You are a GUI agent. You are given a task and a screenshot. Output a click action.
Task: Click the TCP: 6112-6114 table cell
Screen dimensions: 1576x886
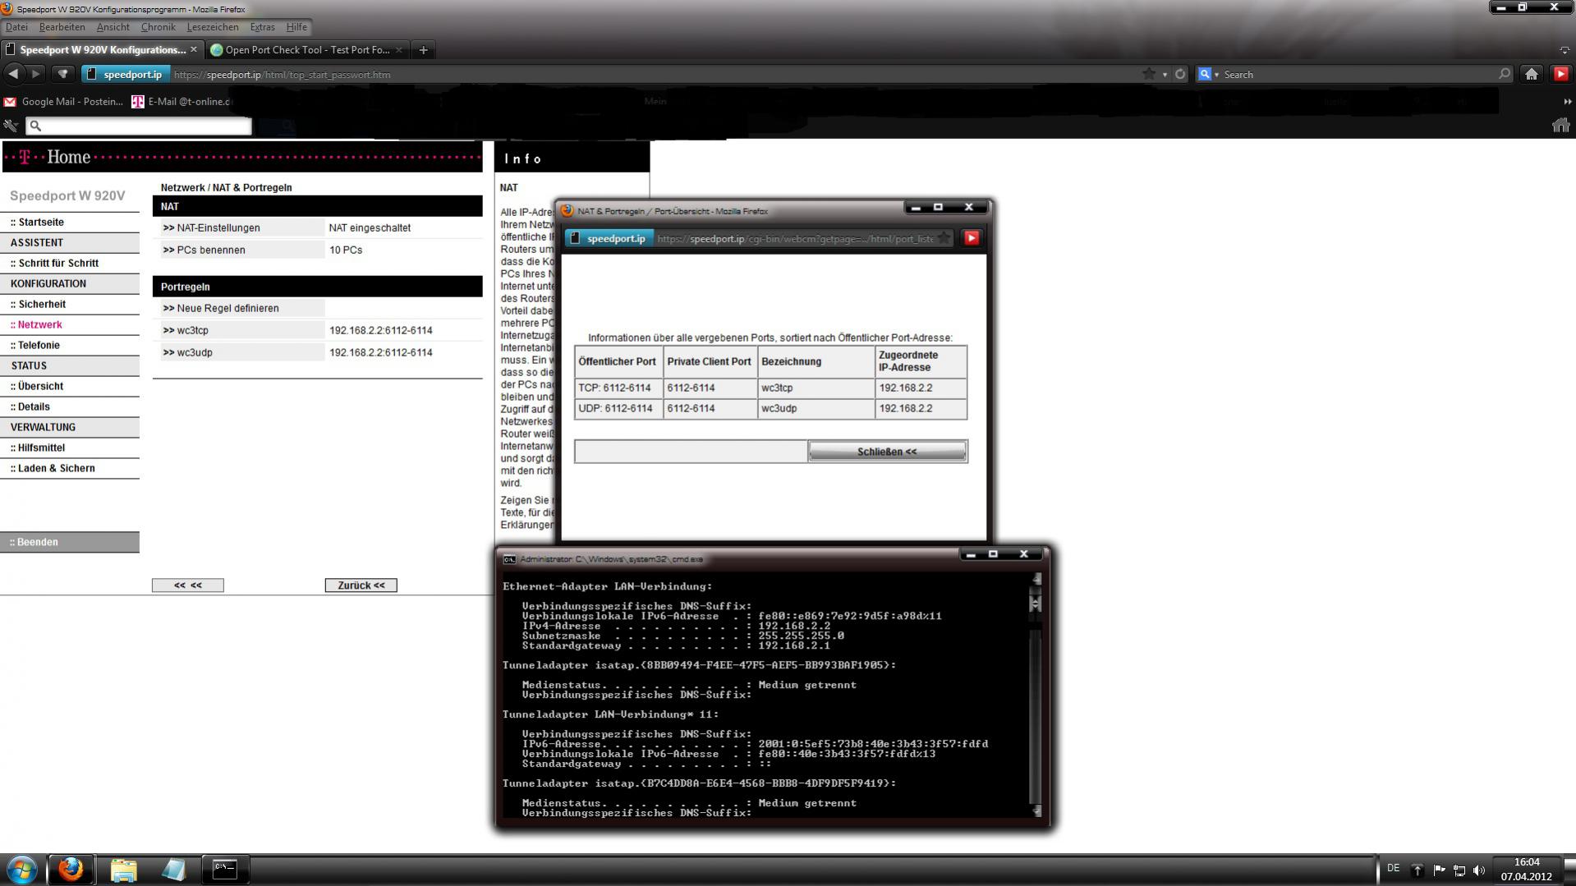[618, 388]
